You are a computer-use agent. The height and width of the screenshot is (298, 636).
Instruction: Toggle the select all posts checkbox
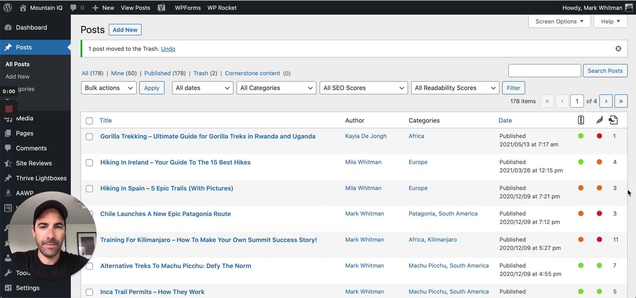pyautogui.click(x=89, y=121)
